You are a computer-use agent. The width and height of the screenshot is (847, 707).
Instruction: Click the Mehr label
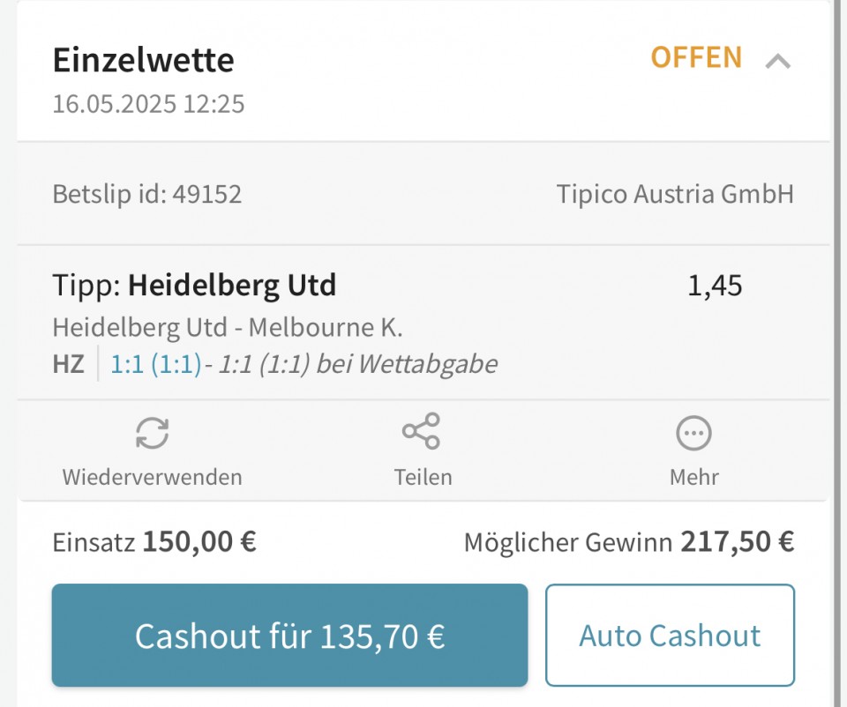694,477
